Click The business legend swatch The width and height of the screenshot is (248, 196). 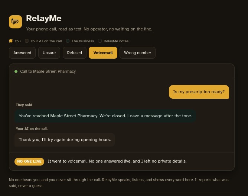point(68,41)
